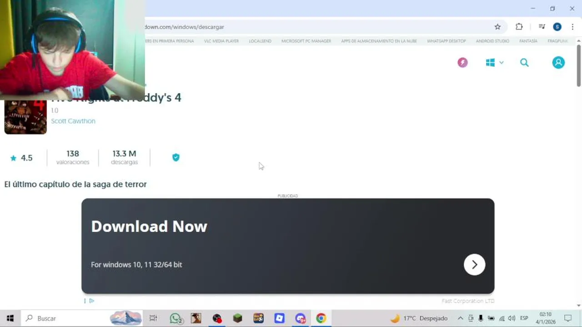Switch to Google Chrome in the taskbar

(x=321, y=318)
